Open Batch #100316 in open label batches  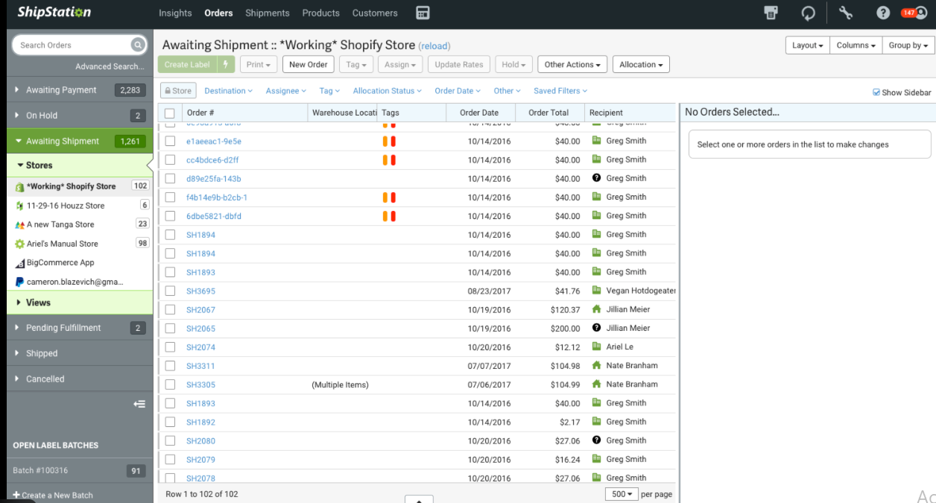coord(80,471)
